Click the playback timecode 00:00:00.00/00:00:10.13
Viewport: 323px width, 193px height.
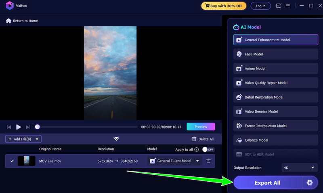161,127
